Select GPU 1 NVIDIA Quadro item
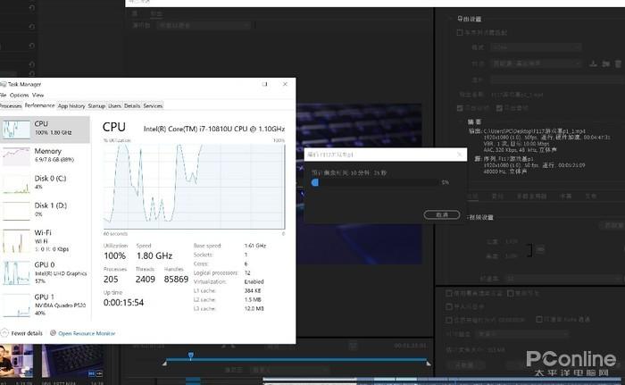 click(x=45, y=305)
